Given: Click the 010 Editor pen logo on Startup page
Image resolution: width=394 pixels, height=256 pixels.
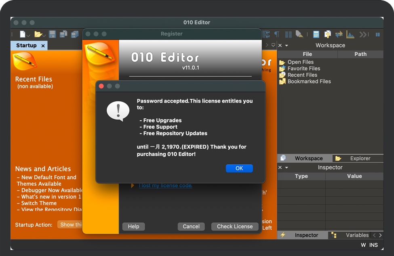Looking at the screenshot, I should 25,61.
